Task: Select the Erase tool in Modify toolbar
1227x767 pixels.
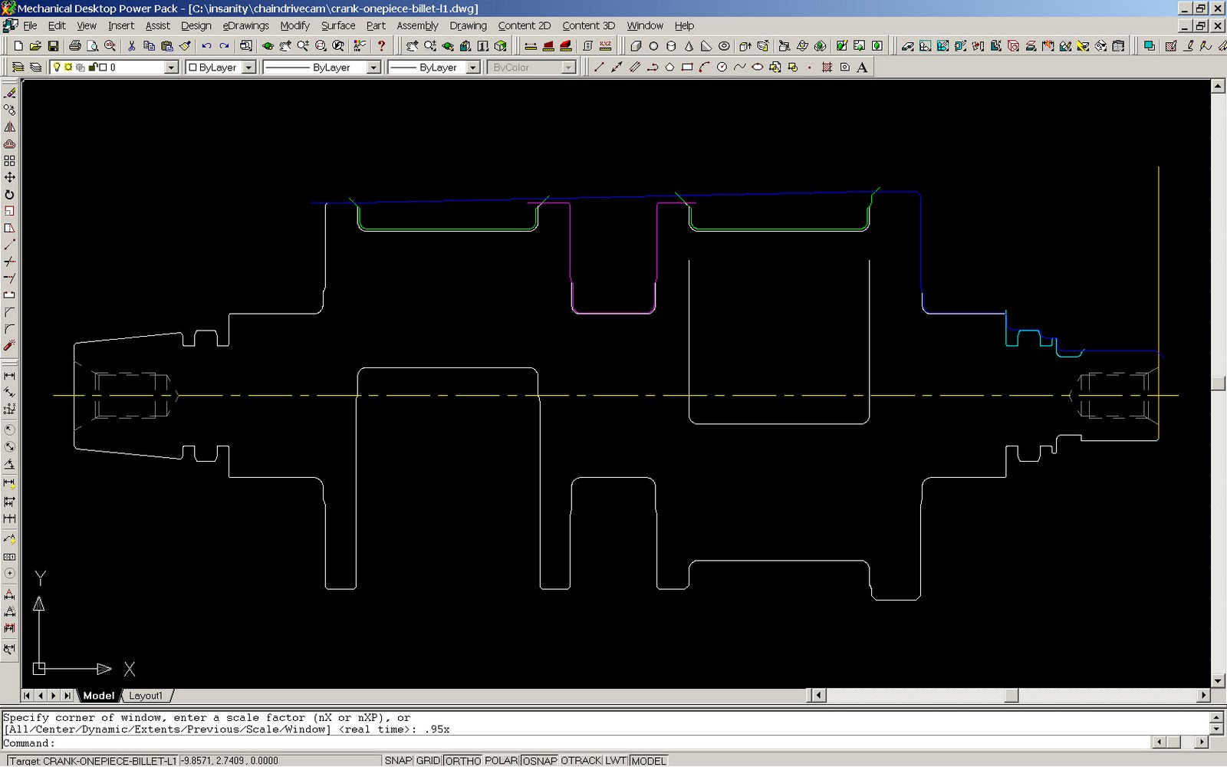Action: point(9,93)
